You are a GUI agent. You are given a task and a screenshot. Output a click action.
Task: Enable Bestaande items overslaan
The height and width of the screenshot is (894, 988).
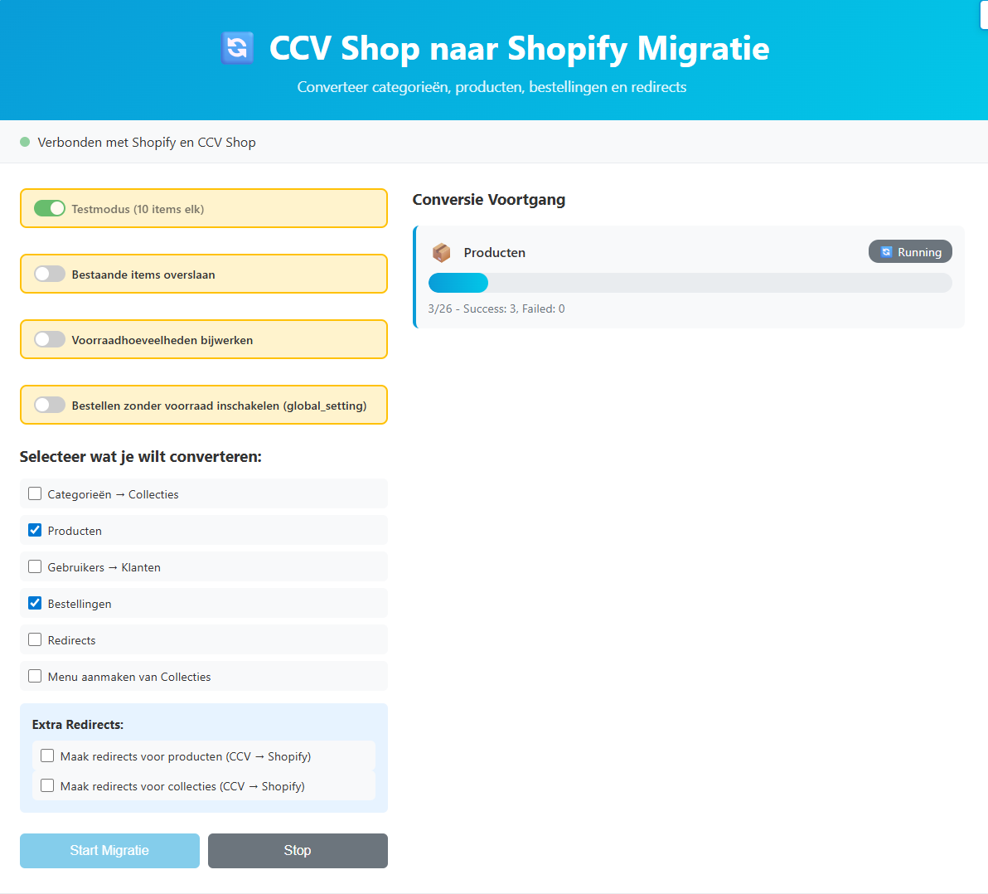point(50,273)
